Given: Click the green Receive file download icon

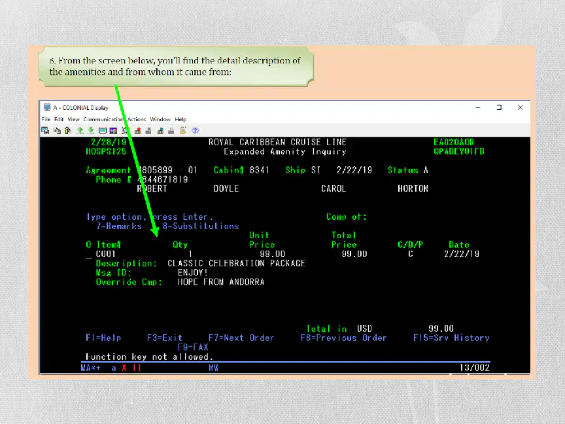Looking at the screenshot, I should point(91,130).
